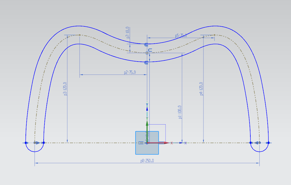
Task: Click the red X marker on horizontal axis
Action: [x=172, y=143]
